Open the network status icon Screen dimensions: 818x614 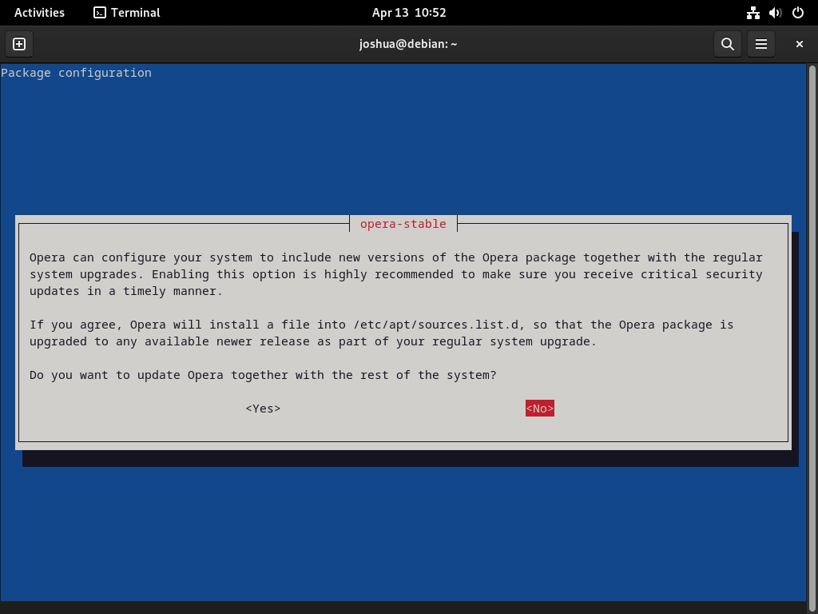(x=752, y=13)
